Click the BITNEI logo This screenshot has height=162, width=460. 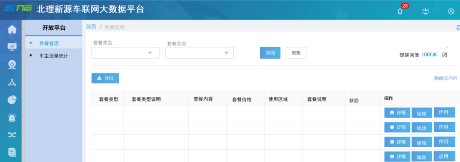tap(18, 9)
